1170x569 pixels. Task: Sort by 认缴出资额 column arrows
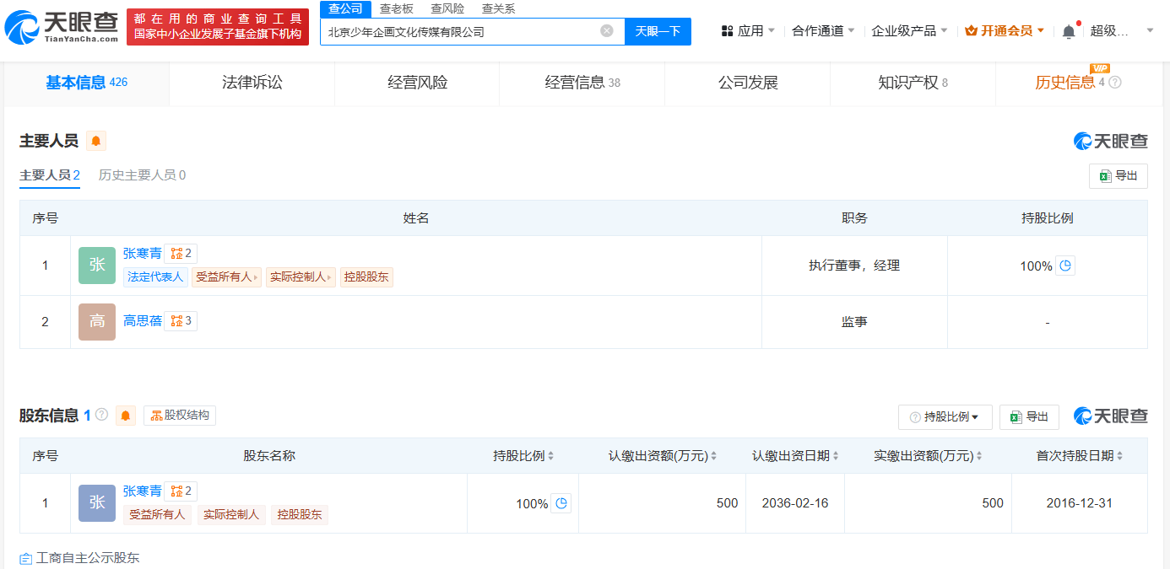(713, 456)
